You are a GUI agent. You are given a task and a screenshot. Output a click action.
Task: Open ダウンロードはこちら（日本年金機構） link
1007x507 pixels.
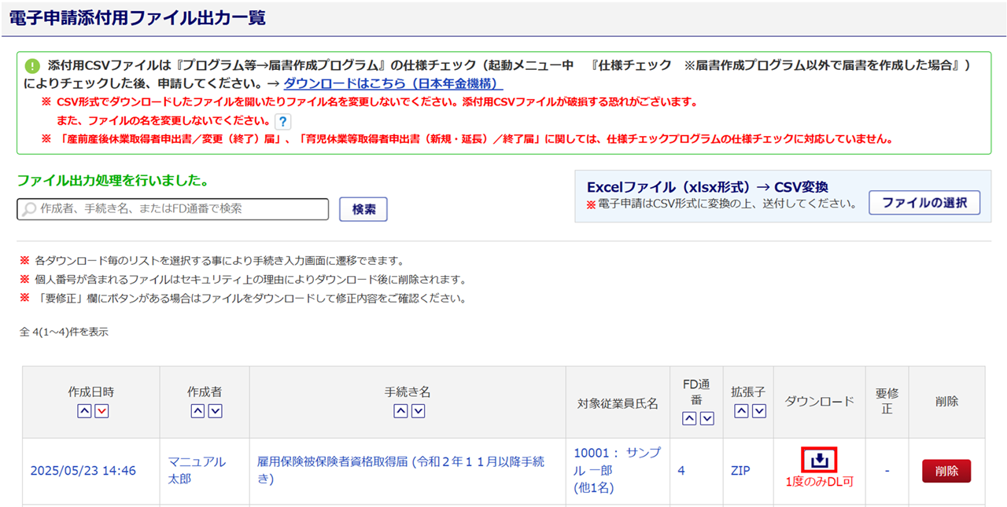393,83
